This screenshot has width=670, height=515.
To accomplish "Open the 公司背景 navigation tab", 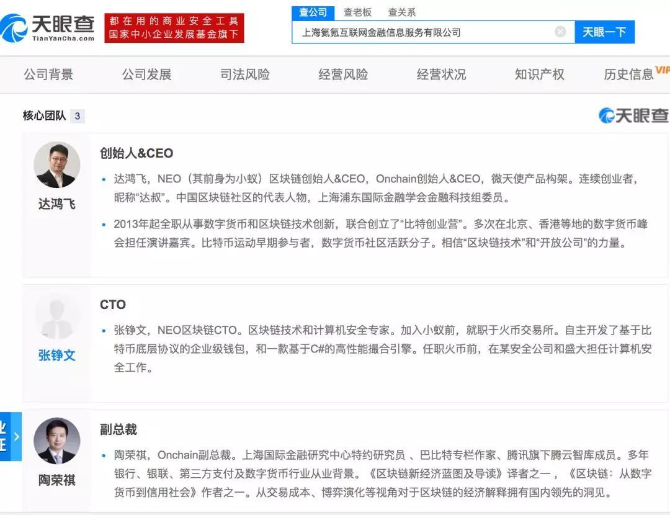I will (x=49, y=74).
